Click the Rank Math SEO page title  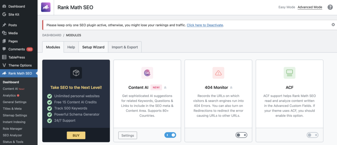(75, 7)
